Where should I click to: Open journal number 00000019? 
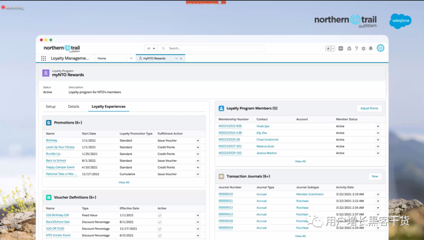tap(225, 227)
